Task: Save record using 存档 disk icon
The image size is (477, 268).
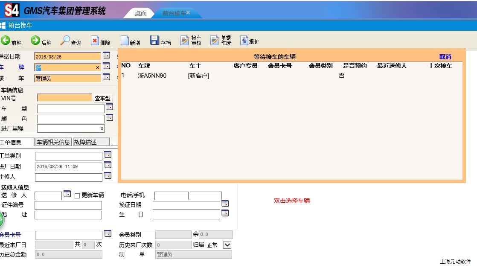Action: (x=154, y=41)
